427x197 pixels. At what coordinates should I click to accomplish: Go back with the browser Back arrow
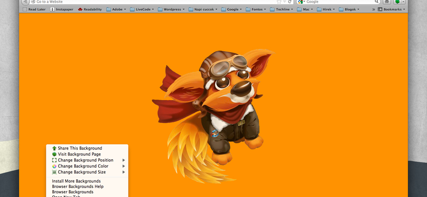click(25, 2)
